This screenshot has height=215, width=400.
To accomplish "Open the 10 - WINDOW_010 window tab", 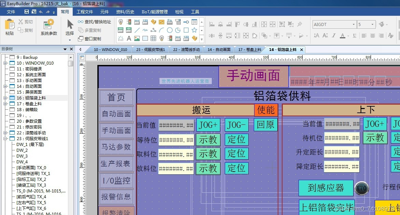I will click(110, 50).
